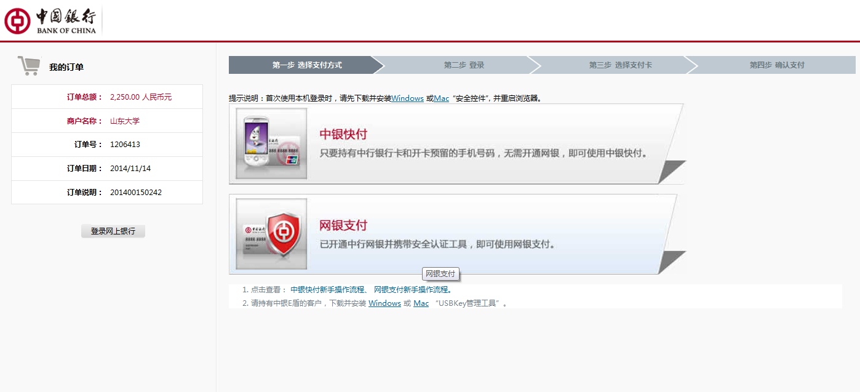Screen dimensions: 860x392
Task: Click the 登录网上银行 button
Action: 113,231
